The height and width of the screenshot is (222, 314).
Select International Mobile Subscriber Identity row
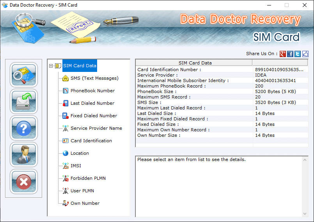click(222, 81)
